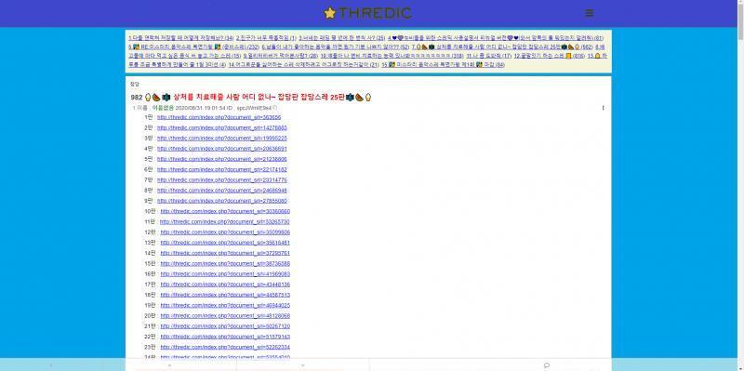Image resolution: width=744 pixels, height=371 pixels.
Task: Open the 10판 thread link
Action: coord(225,212)
